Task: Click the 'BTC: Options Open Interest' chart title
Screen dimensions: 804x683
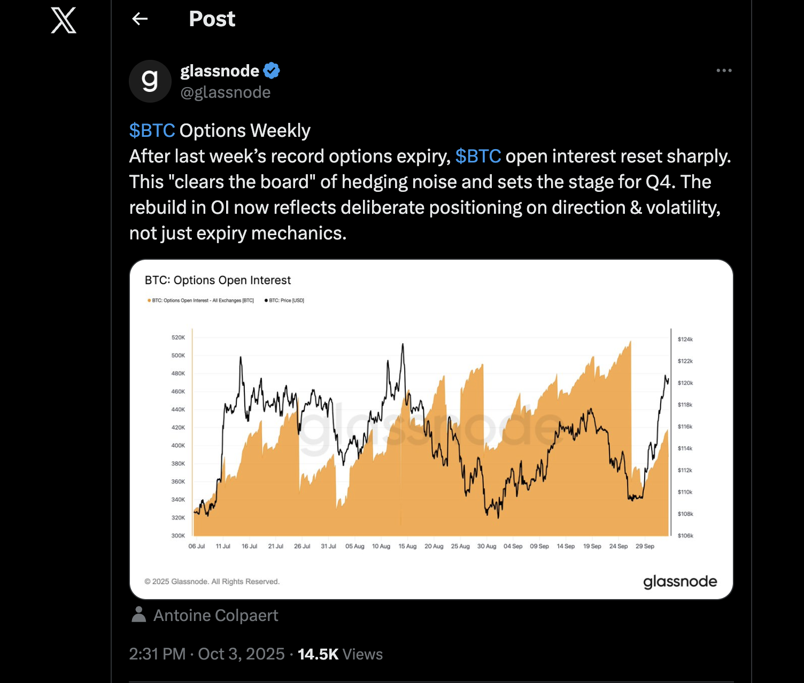Action: (218, 280)
